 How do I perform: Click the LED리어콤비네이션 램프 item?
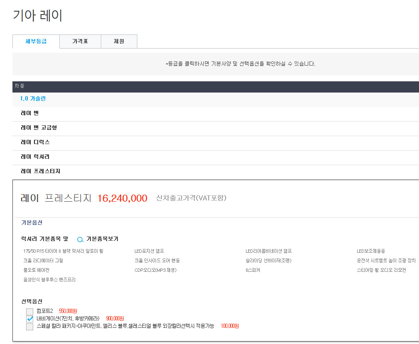point(268,251)
